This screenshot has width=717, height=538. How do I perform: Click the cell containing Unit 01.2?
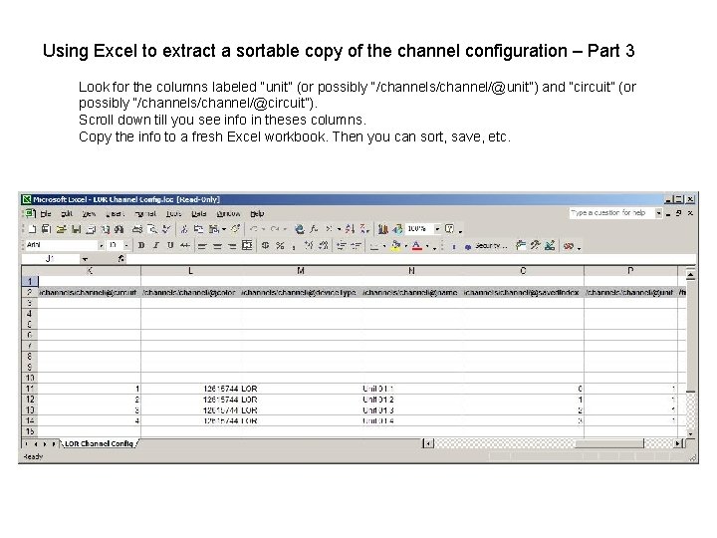(411, 400)
